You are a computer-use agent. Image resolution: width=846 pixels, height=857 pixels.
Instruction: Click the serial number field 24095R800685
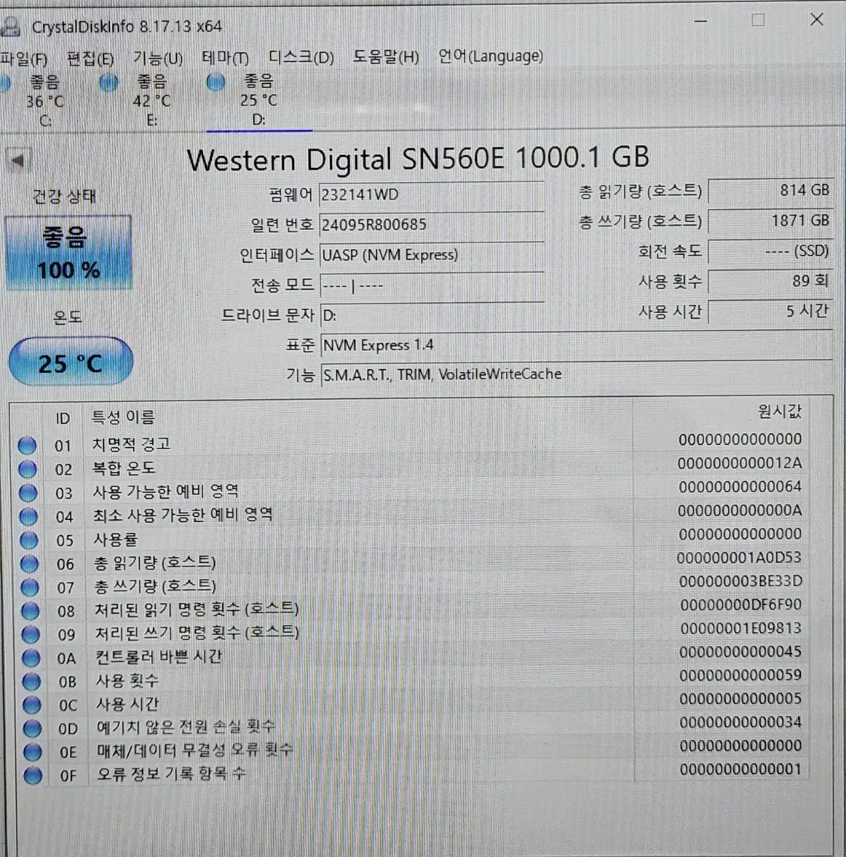432,225
